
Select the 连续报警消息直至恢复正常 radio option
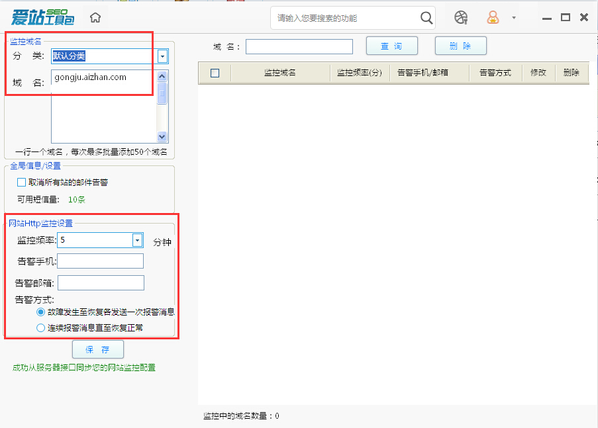point(40,327)
